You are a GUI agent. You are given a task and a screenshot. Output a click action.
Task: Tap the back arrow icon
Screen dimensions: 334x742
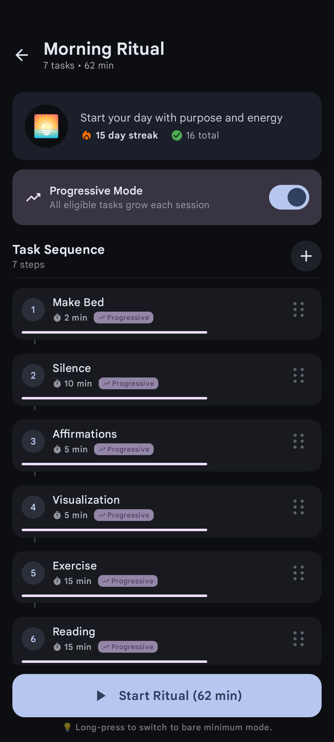click(x=22, y=55)
